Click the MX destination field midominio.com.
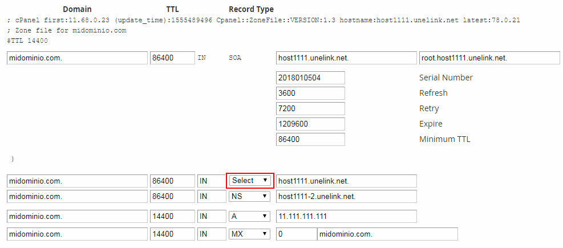The image size is (563, 248). [x=387, y=234]
